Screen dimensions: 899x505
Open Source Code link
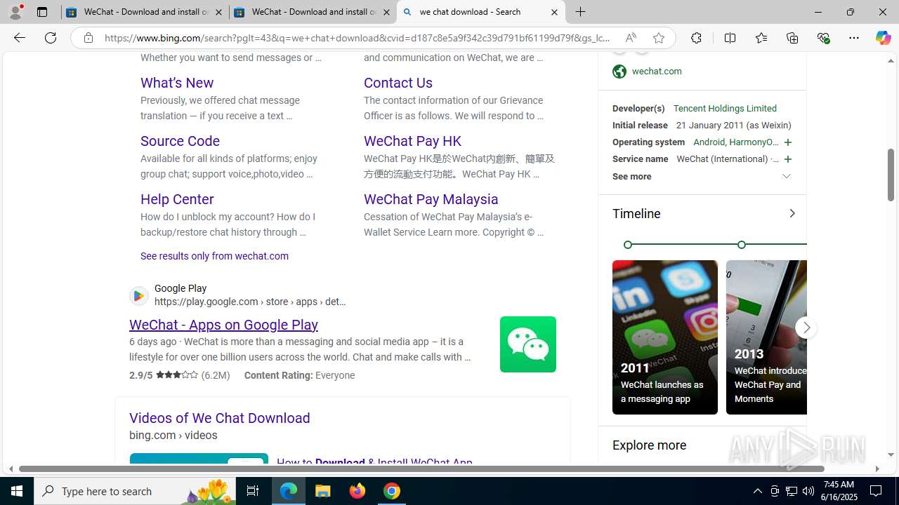click(x=180, y=141)
